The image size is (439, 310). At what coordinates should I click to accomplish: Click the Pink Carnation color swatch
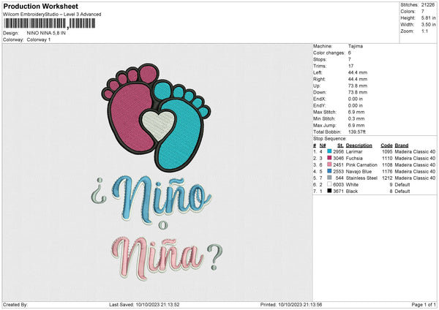point(329,165)
